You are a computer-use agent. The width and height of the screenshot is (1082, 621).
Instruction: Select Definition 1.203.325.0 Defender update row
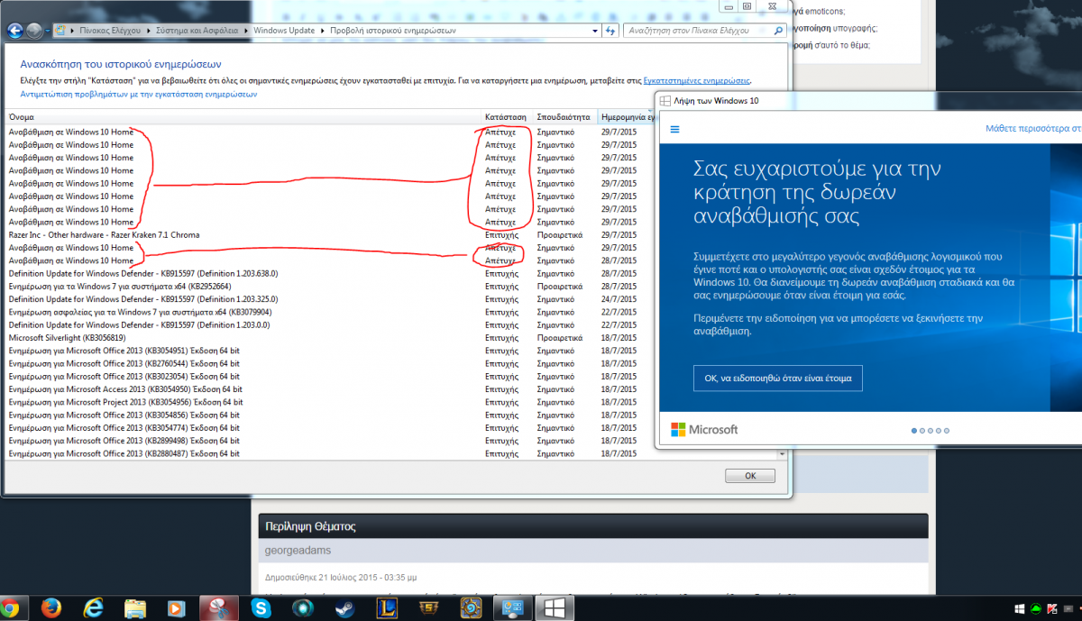330,298
